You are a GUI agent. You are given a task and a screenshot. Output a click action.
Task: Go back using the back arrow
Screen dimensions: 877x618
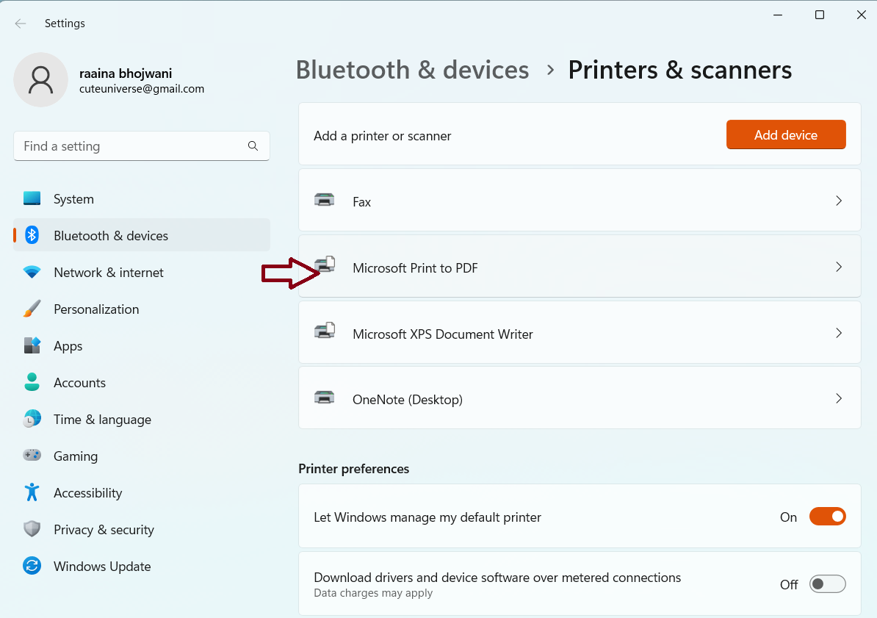pos(21,24)
